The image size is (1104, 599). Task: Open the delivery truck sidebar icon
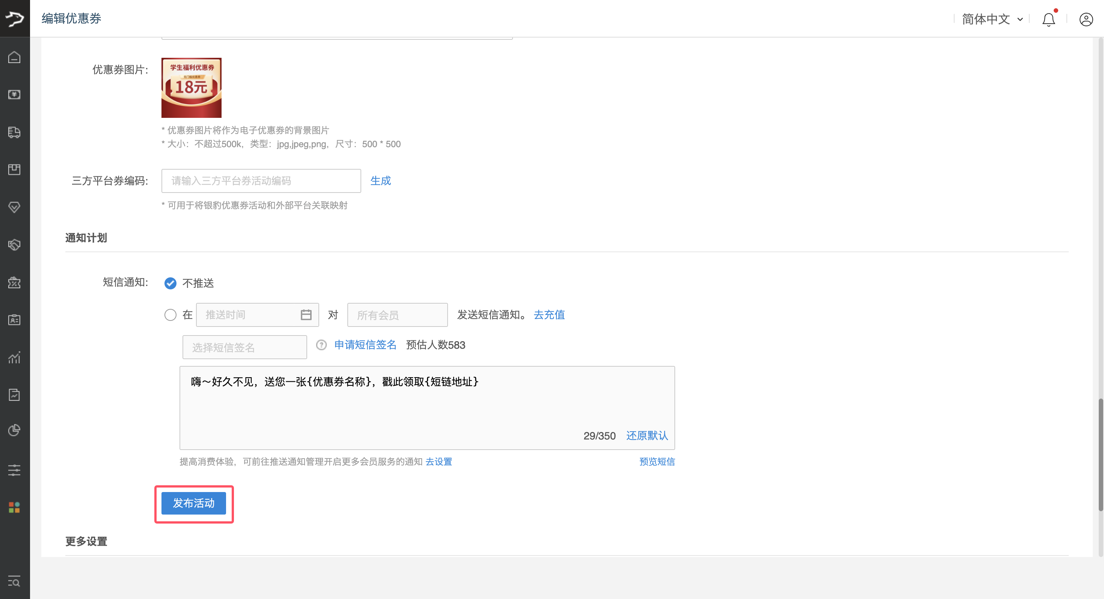(x=14, y=132)
